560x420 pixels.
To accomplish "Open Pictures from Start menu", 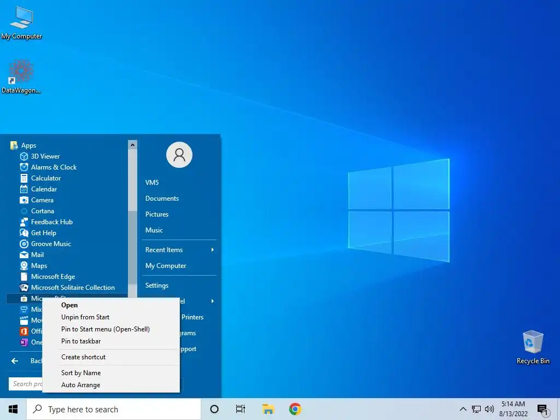I will click(x=157, y=214).
